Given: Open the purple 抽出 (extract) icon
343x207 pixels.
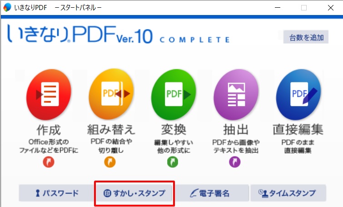Looking at the screenshot, I should coord(236,95).
